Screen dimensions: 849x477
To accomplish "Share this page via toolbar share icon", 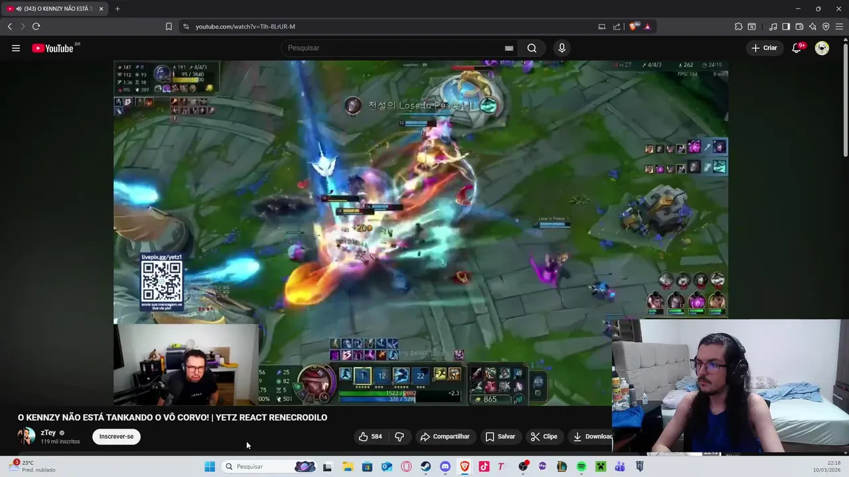I will [x=617, y=26].
